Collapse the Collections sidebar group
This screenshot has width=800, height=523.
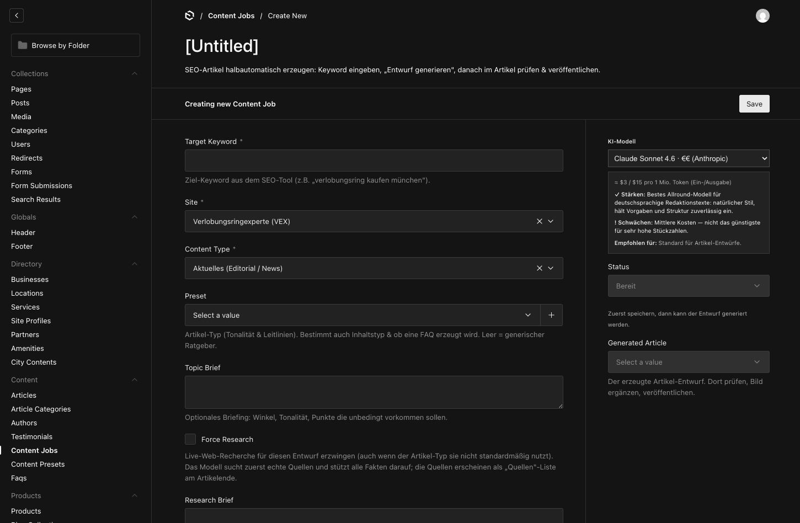click(x=135, y=73)
